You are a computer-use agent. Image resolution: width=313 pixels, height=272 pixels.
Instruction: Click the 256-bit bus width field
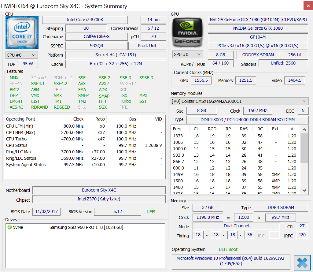(295, 55)
